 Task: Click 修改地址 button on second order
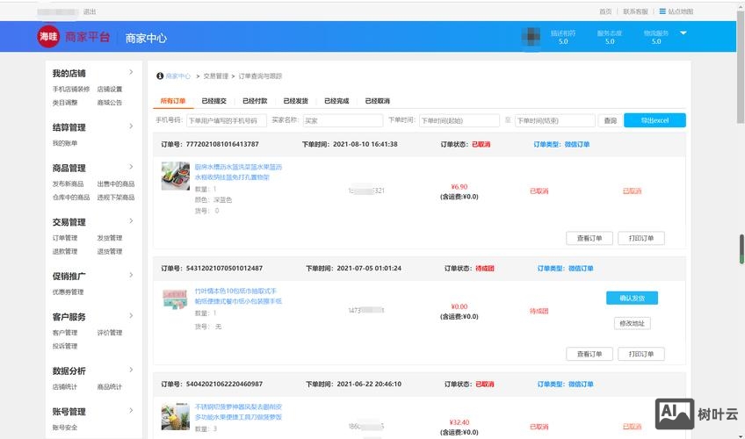pos(632,323)
